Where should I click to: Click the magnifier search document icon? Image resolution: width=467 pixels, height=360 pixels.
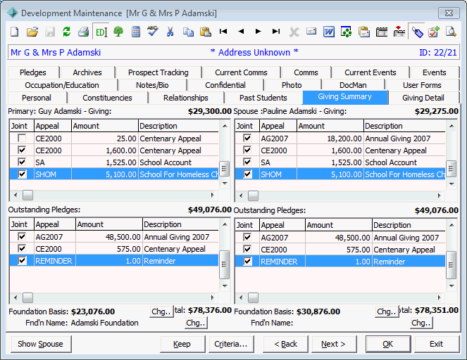451,32
